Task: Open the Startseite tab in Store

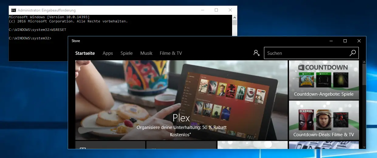Action: pos(85,53)
